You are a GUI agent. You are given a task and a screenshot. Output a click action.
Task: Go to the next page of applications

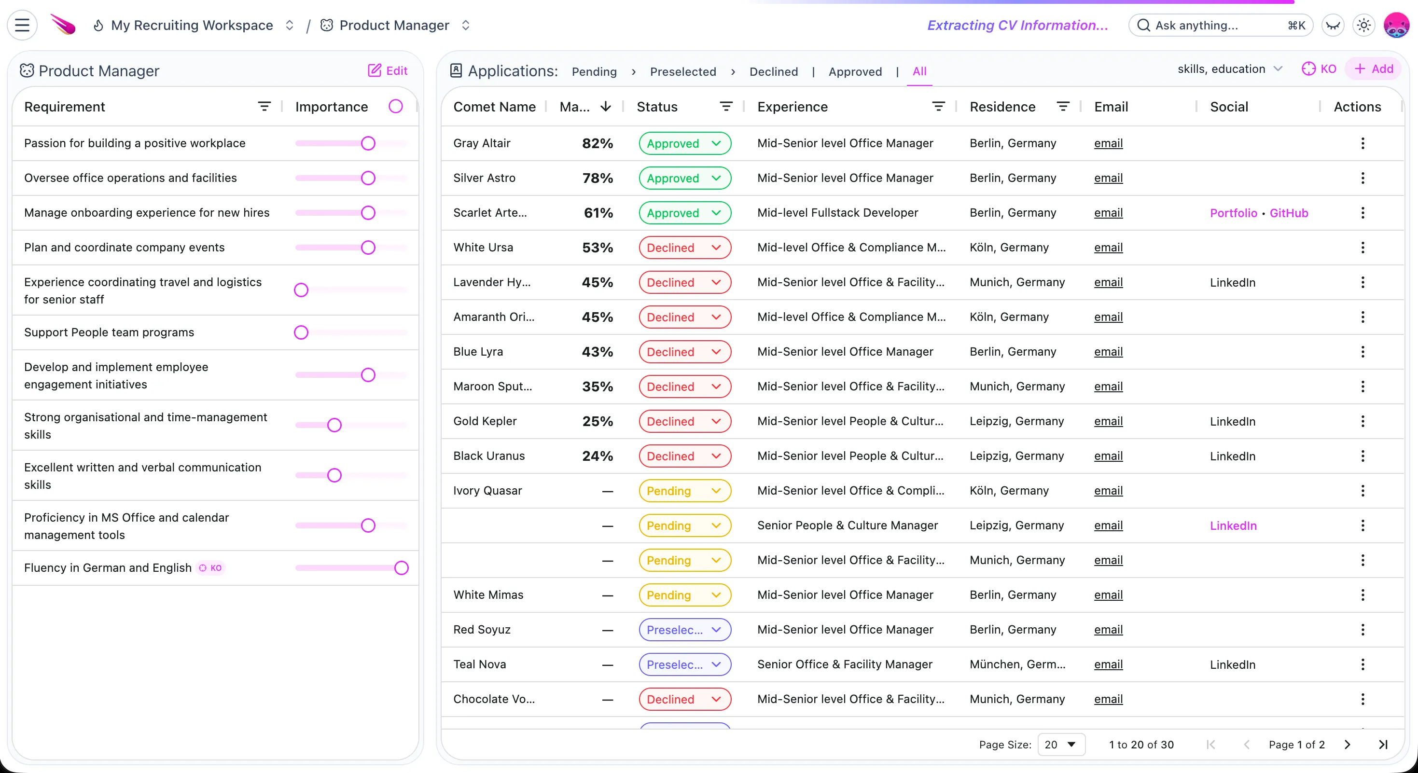(1348, 745)
